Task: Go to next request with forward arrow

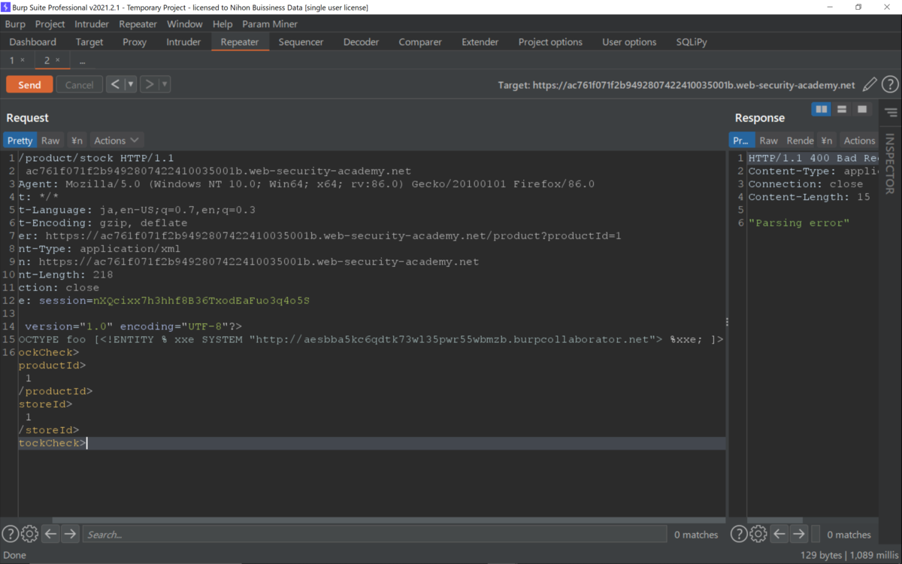Action: [149, 84]
